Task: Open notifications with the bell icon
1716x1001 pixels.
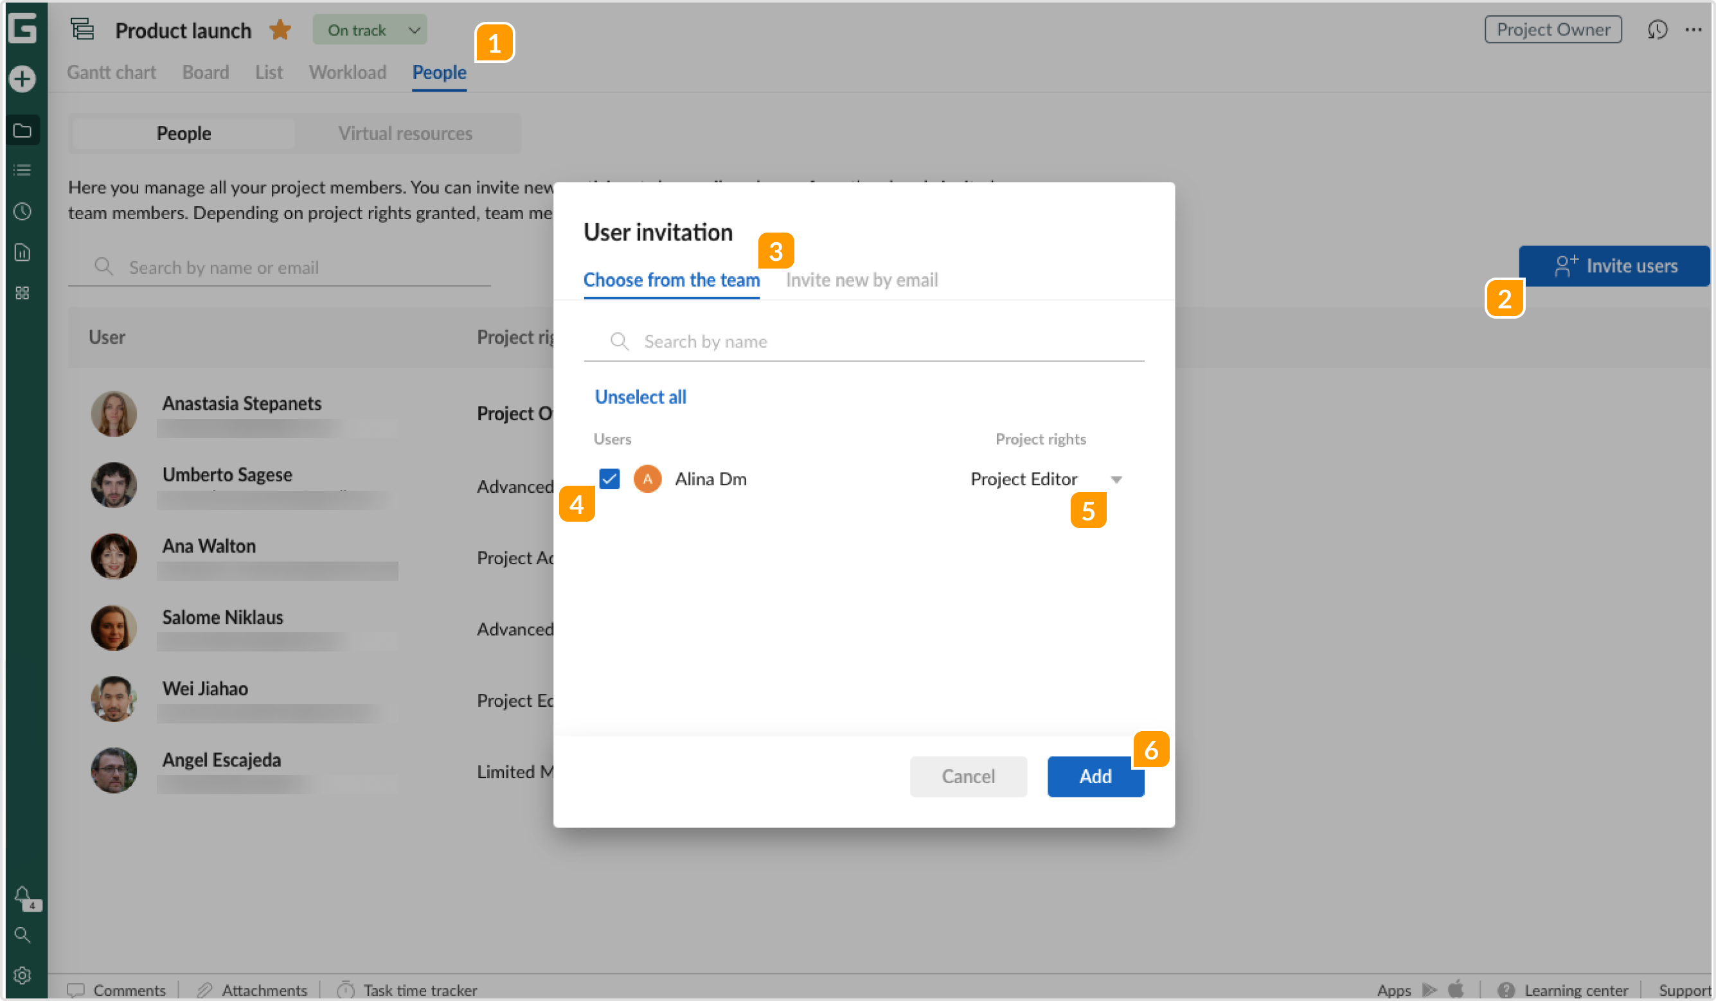Action: point(23,896)
